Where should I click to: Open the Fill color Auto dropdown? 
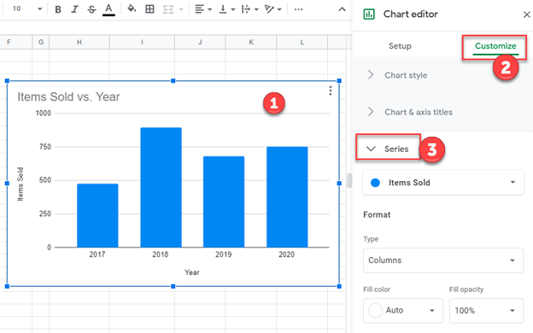click(x=403, y=311)
